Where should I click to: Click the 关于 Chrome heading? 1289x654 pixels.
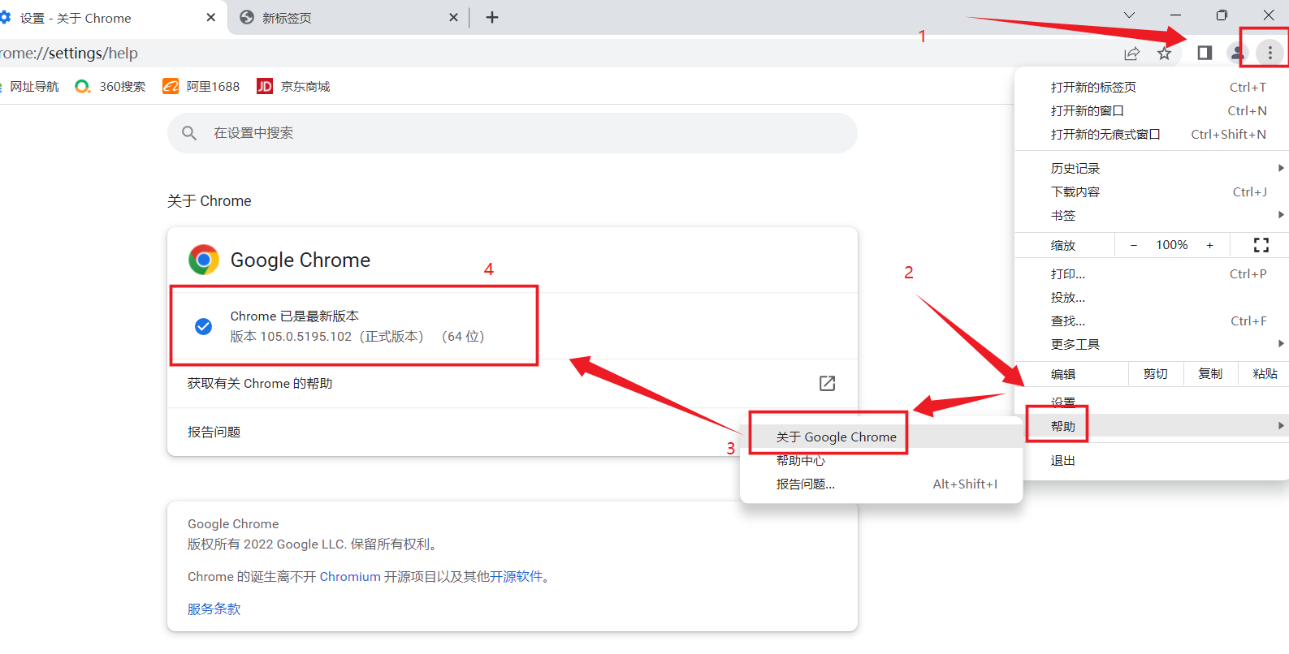[x=209, y=200]
